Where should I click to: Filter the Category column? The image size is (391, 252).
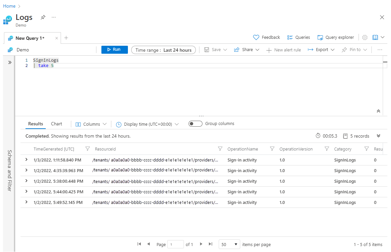tap(366, 149)
